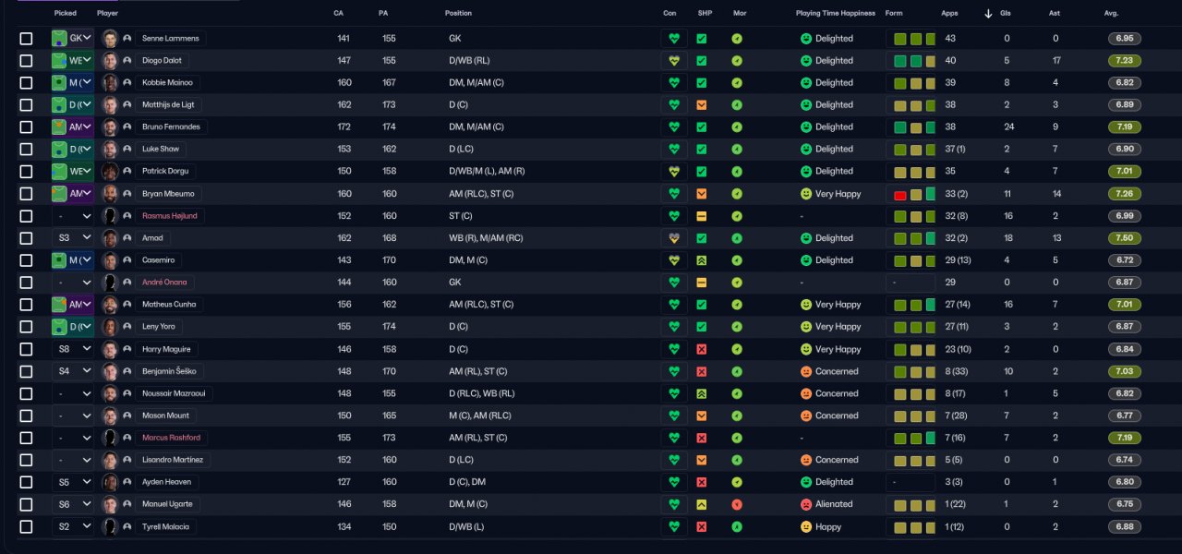Image resolution: width=1182 pixels, height=554 pixels.
Task: Click Casemiro's double-chevron sharpness icon
Action: (702, 260)
